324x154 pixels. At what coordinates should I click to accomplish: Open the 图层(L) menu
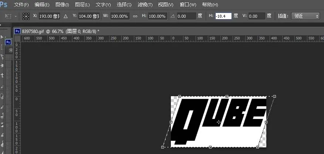(82, 4)
